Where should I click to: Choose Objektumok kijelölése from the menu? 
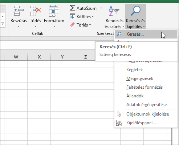click(x=146, y=114)
